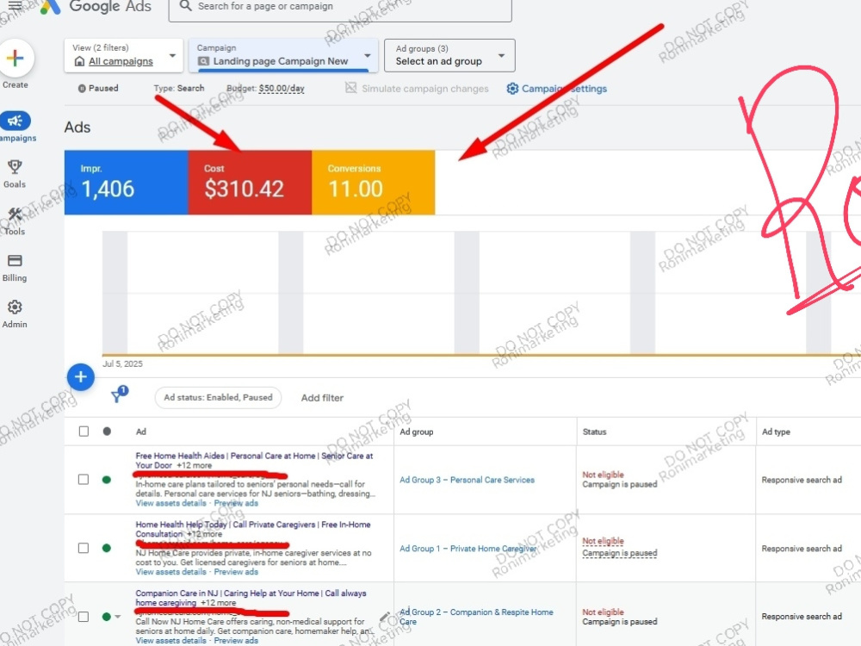Click the search magnifier icon
861x646 pixels.
186,6
